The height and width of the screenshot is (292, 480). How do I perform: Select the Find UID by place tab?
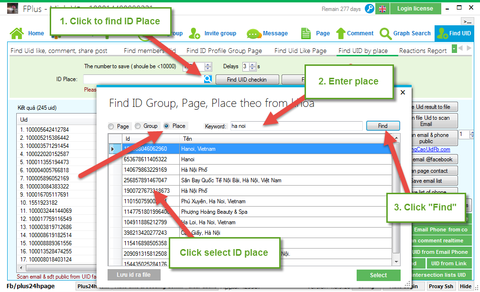[363, 51]
